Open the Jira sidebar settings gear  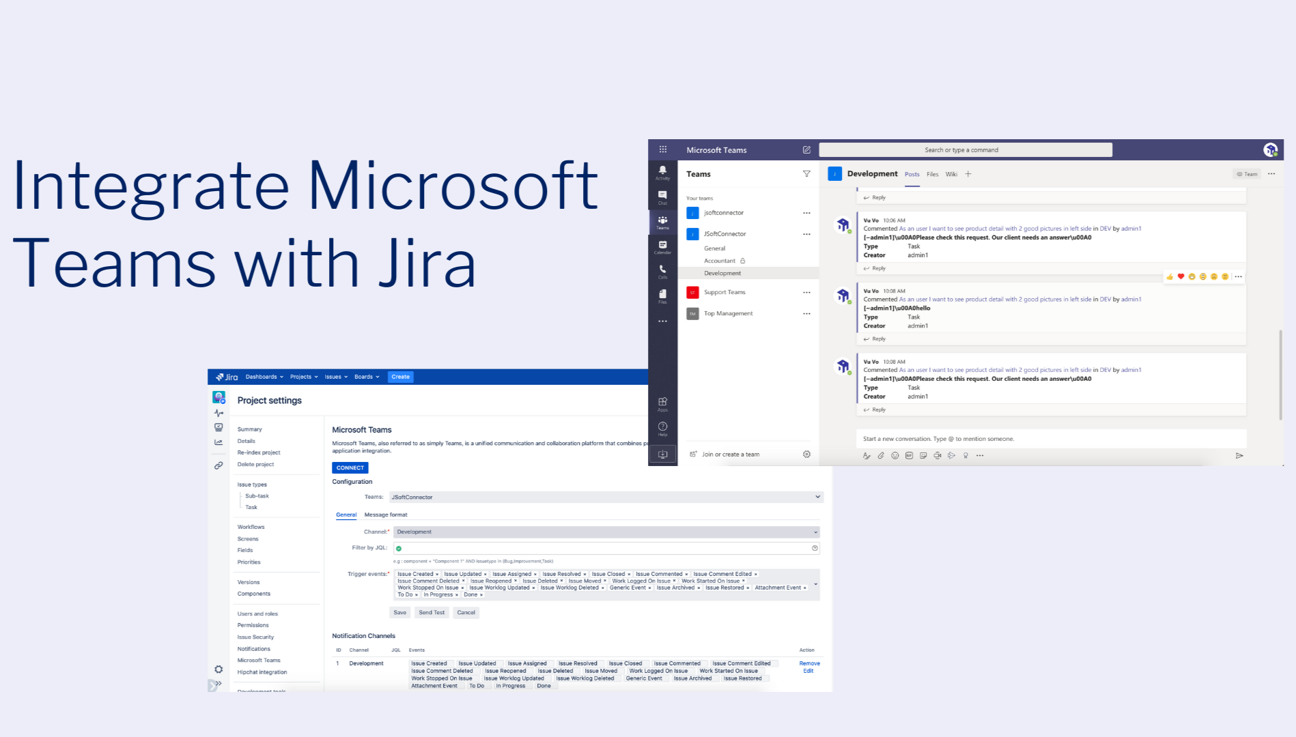point(219,669)
